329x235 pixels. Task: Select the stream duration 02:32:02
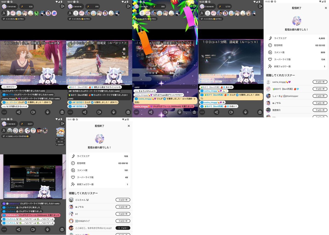320,45
